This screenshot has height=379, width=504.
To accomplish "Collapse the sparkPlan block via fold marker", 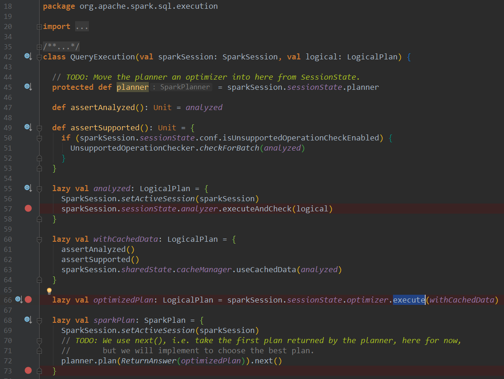I will tap(39, 320).
